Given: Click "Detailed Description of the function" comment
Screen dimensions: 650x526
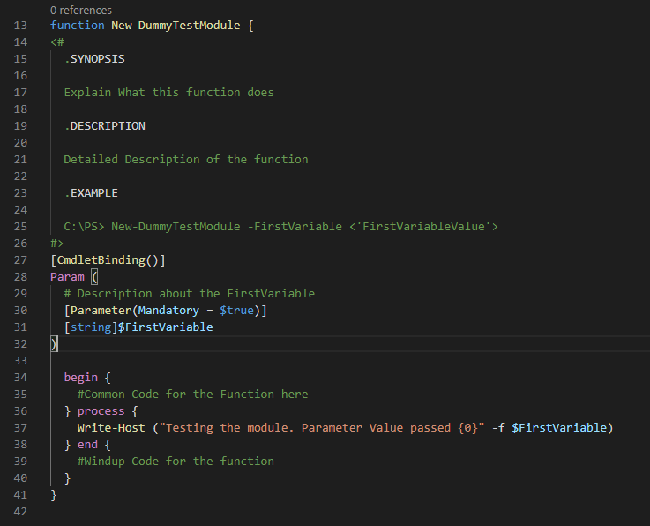Looking at the screenshot, I should tap(185, 160).
